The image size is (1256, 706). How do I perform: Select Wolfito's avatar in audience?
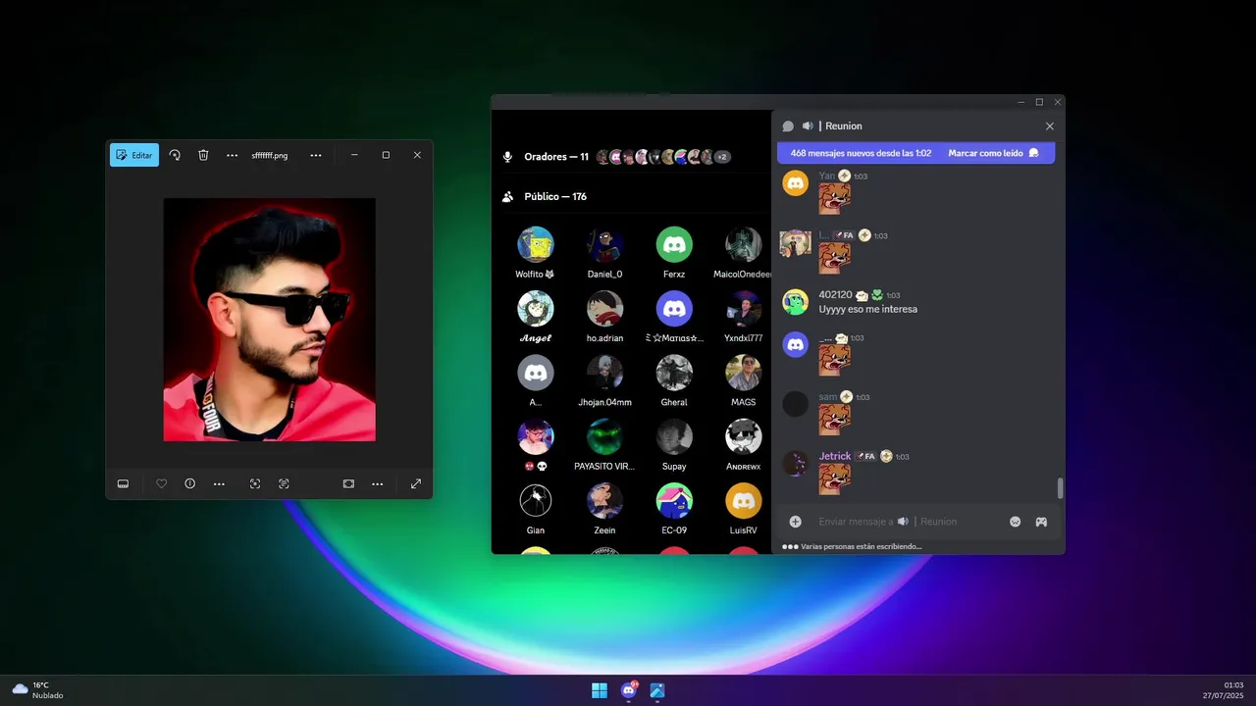[536, 245]
